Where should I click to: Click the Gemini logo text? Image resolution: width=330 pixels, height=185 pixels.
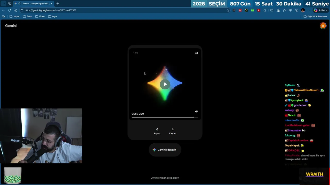pyautogui.click(x=11, y=26)
